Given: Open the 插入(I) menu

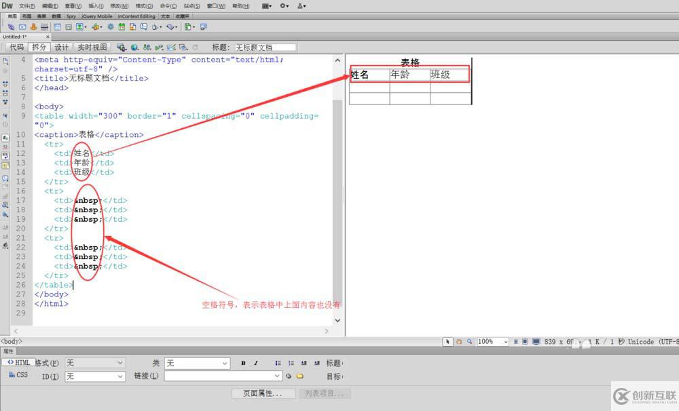Looking at the screenshot, I should (x=96, y=6).
